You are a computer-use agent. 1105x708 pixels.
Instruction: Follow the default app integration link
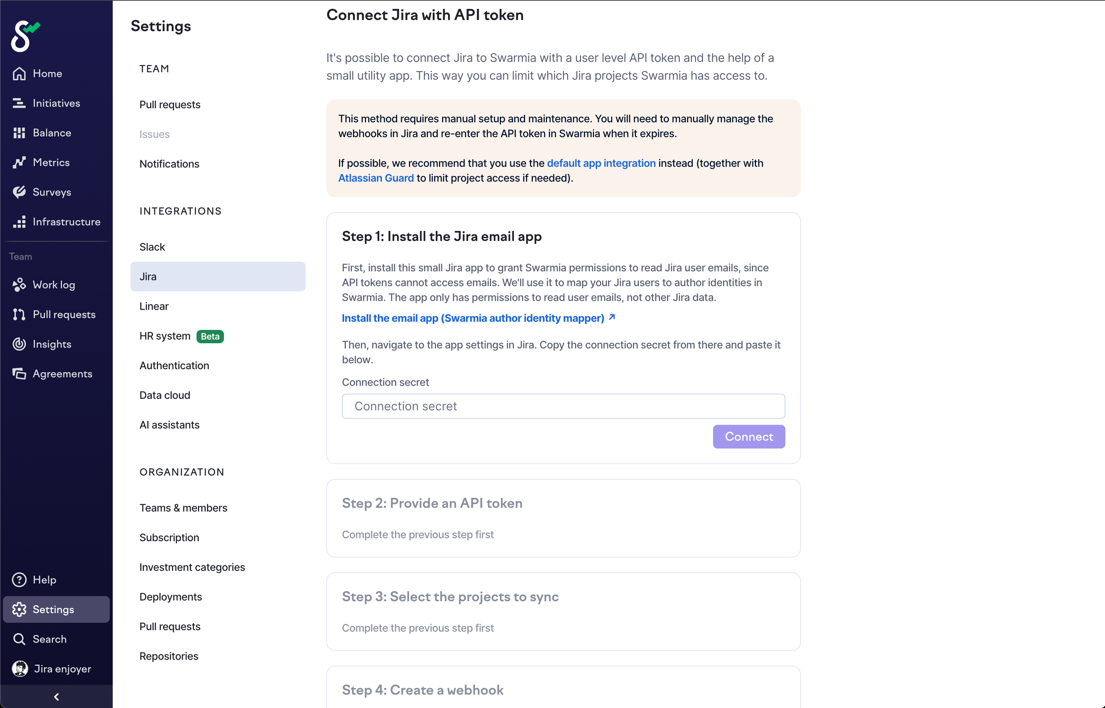tap(601, 163)
